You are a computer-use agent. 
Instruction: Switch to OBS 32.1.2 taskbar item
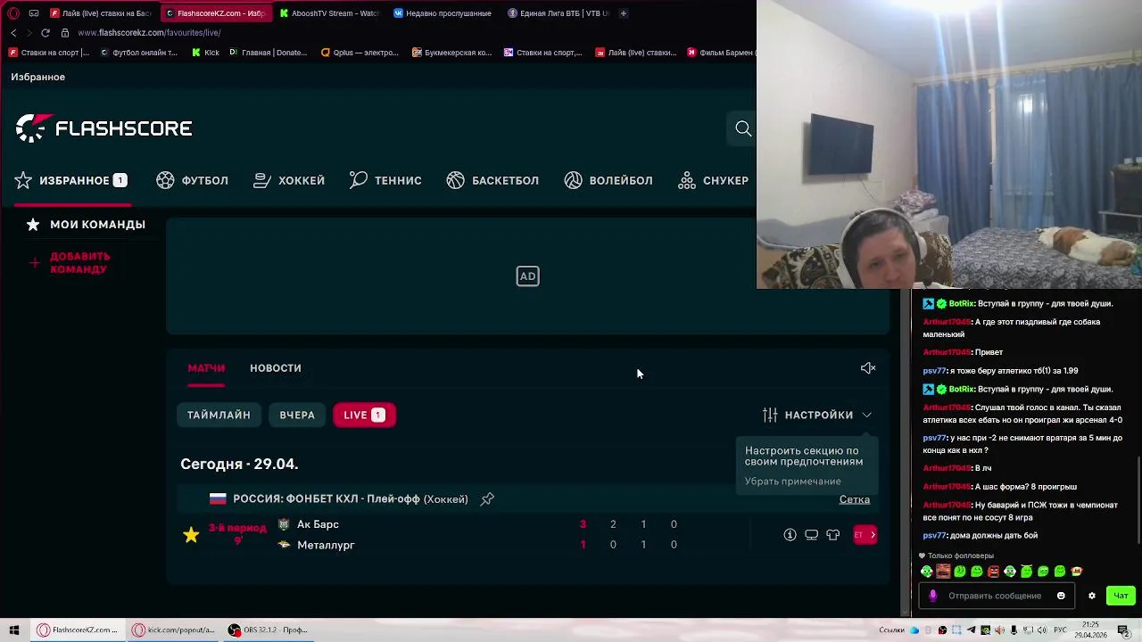click(268, 630)
